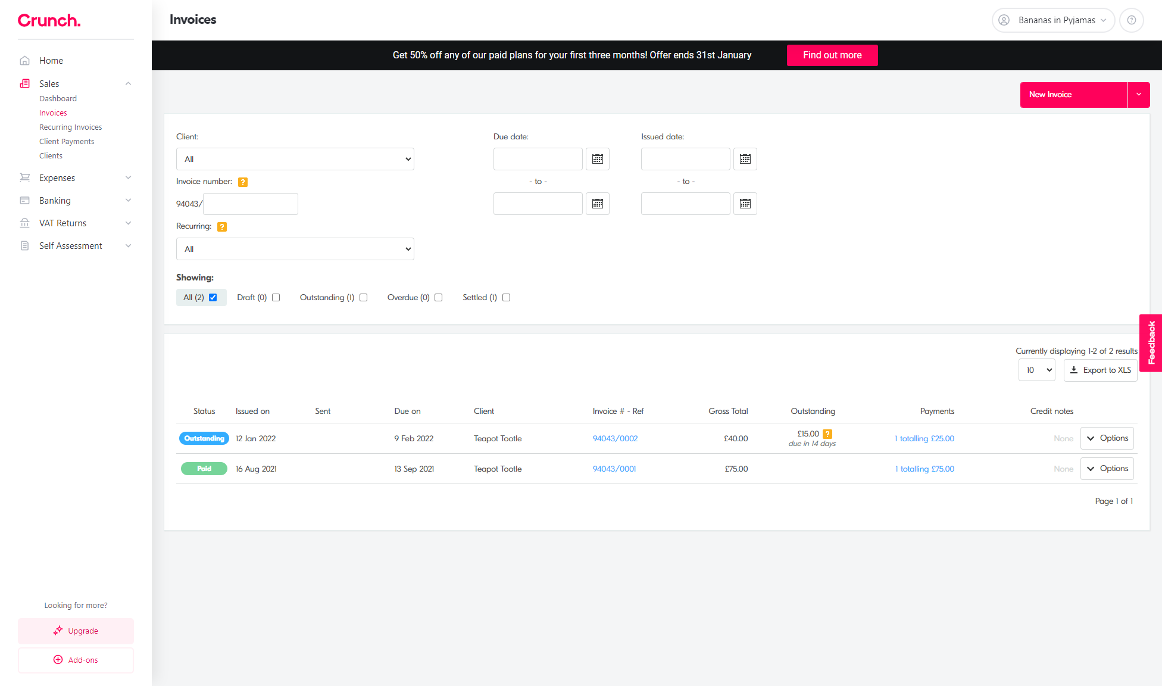Screen dimensions: 1162x686
Task: Click outstanding amount help icon
Action: (827, 434)
